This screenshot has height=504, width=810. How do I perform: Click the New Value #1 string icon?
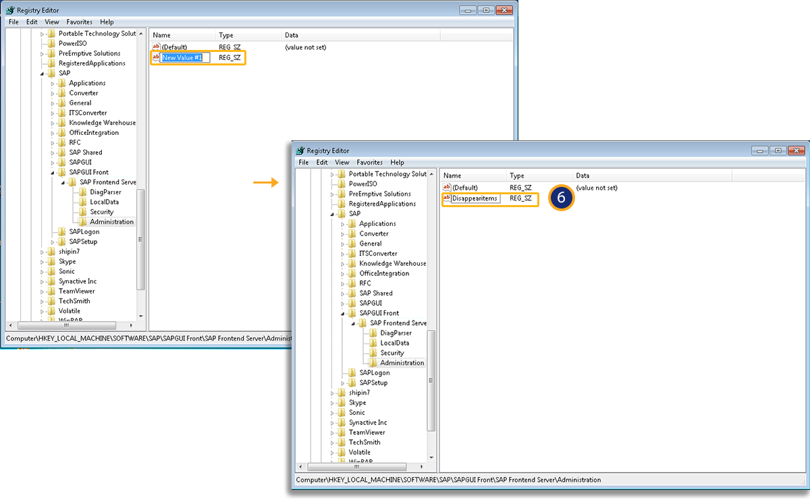pyautogui.click(x=156, y=58)
